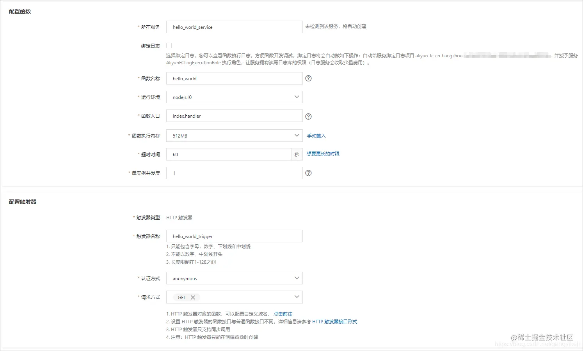Screen dimensions: 583x351
Task: Click the 函数入口 field showing index.handler
Action: (234, 116)
